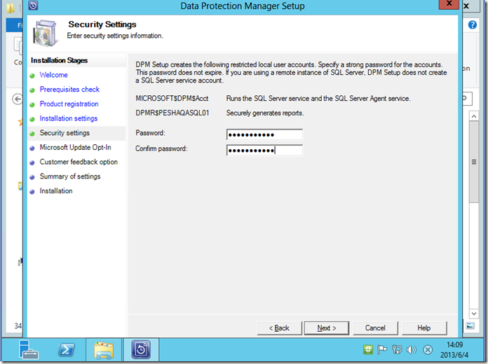Launch PowerShell from taskbar

click(67, 350)
